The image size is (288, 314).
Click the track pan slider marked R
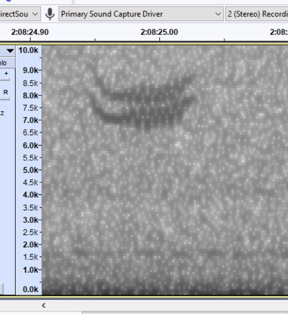tap(6, 92)
